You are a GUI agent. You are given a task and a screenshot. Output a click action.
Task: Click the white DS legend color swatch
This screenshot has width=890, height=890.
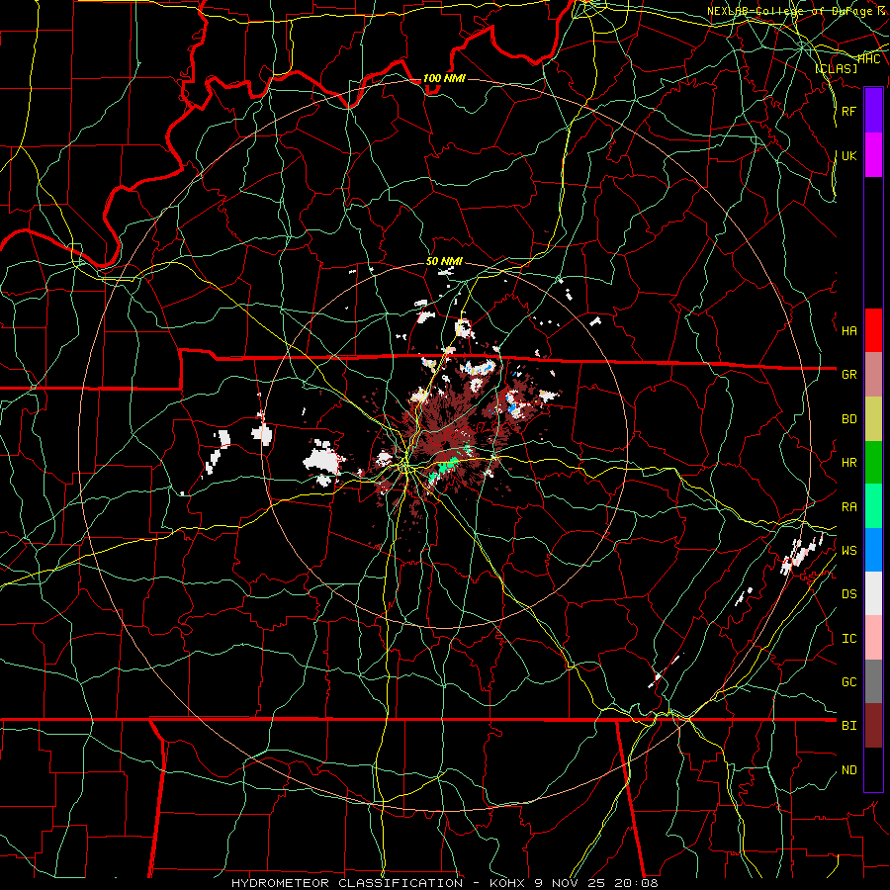(873, 593)
